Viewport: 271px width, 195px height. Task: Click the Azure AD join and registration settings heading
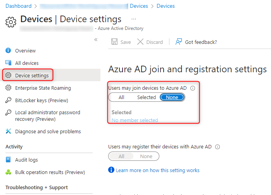coord(188,69)
